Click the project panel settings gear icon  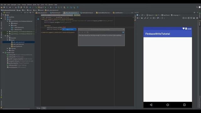pos(30,13)
